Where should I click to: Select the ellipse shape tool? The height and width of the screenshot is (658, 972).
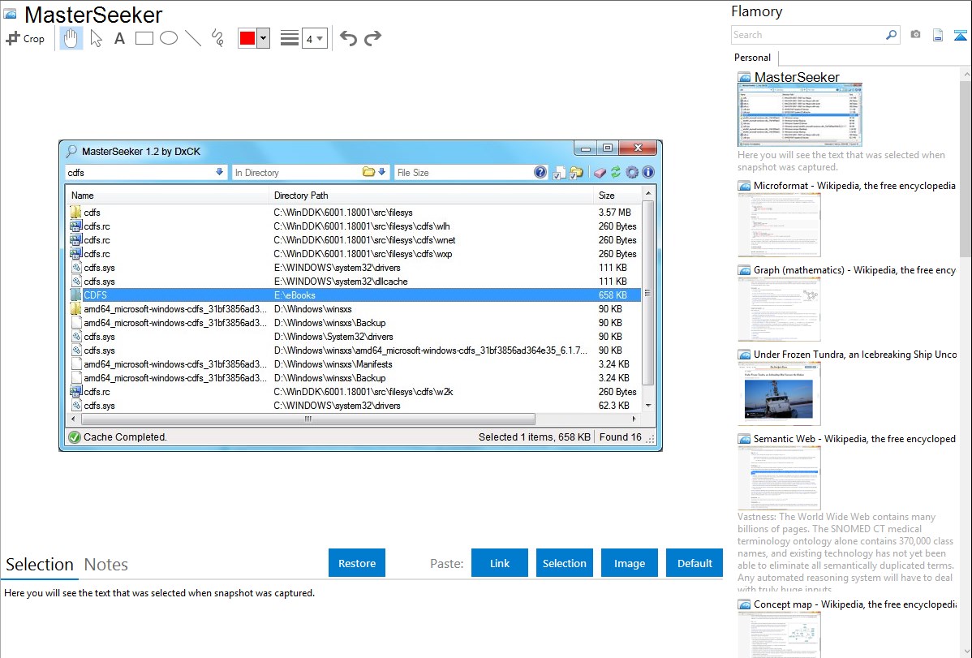tap(169, 38)
